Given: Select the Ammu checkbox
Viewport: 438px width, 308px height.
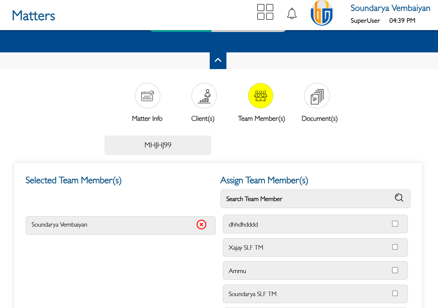Looking at the screenshot, I should click(x=395, y=270).
